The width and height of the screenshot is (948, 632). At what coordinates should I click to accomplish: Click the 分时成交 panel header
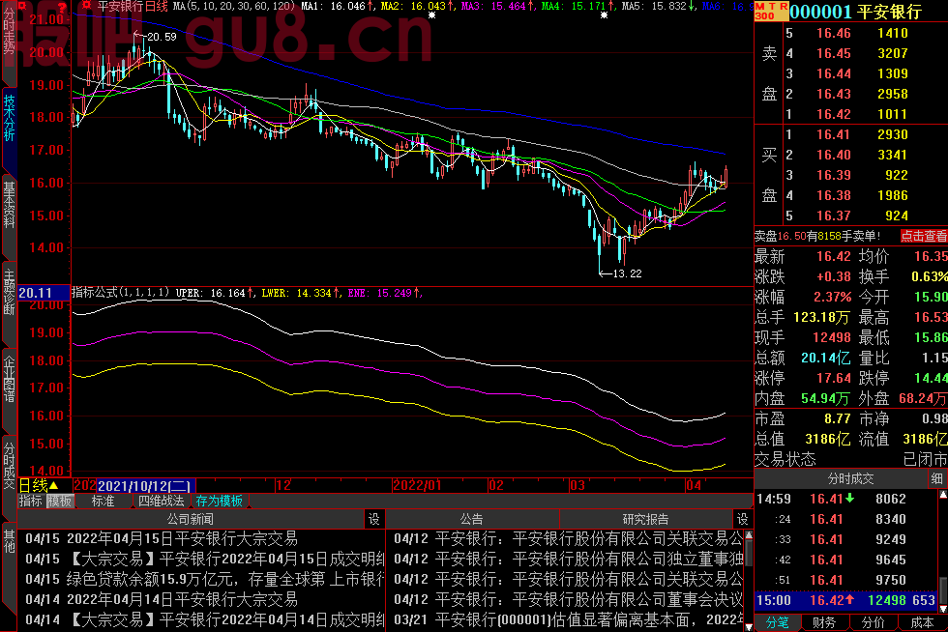coord(850,478)
